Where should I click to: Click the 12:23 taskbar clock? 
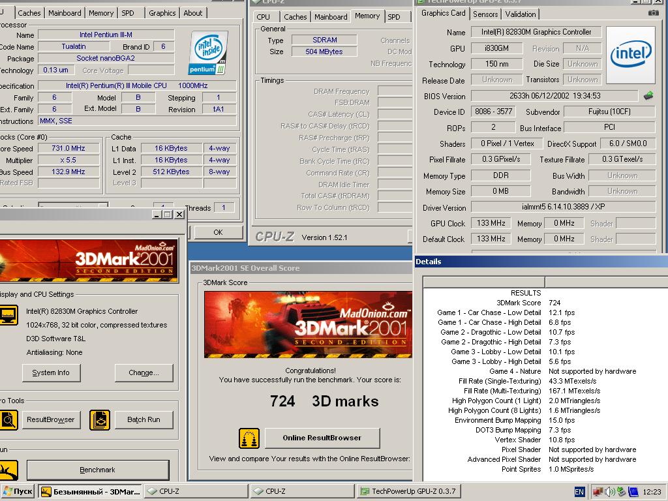[652, 492]
